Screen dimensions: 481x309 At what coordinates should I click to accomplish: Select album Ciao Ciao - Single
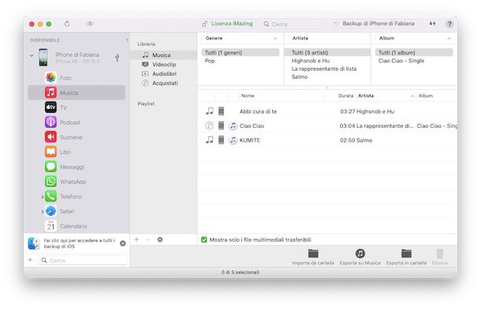414,61
